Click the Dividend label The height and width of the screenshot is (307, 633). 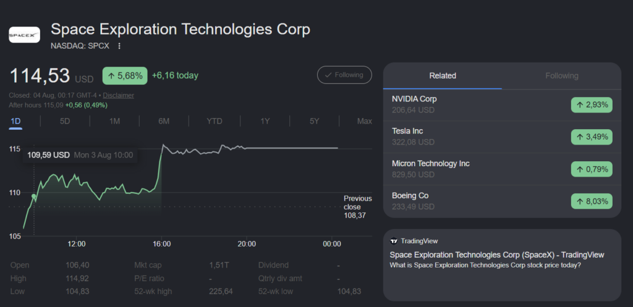click(273, 266)
